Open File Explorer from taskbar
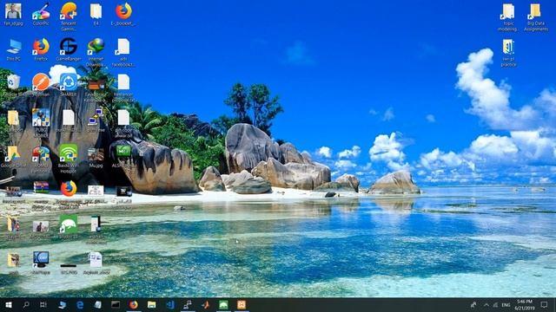 [152, 304]
